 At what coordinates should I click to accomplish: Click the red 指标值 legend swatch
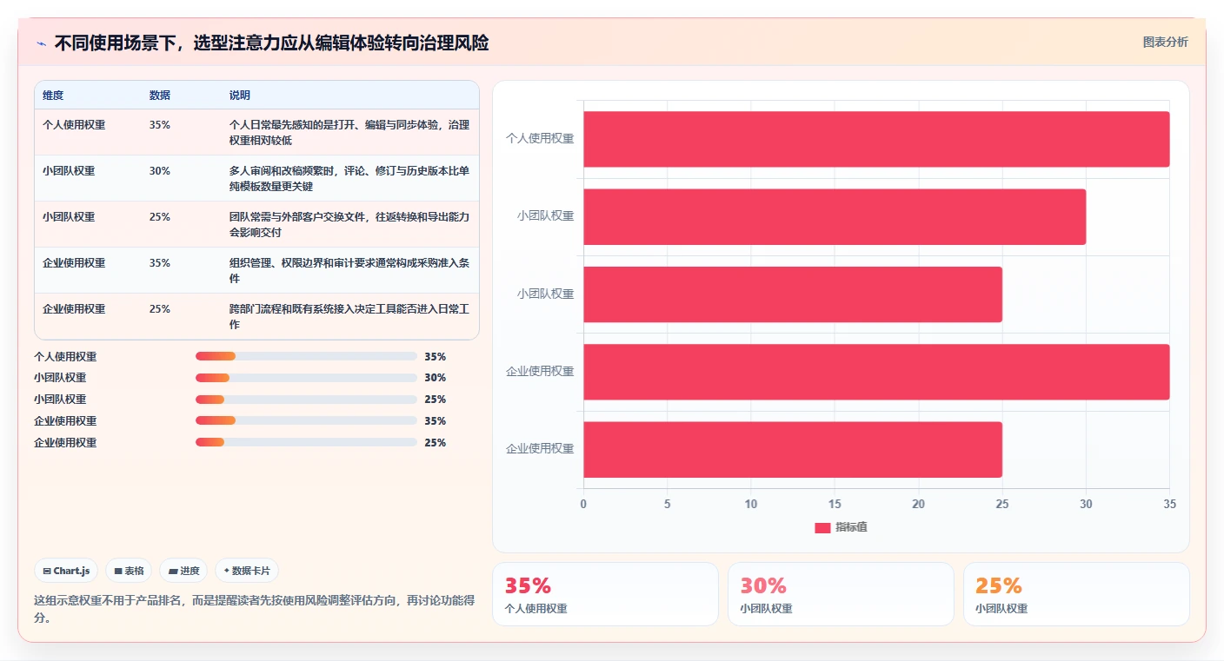(x=822, y=528)
